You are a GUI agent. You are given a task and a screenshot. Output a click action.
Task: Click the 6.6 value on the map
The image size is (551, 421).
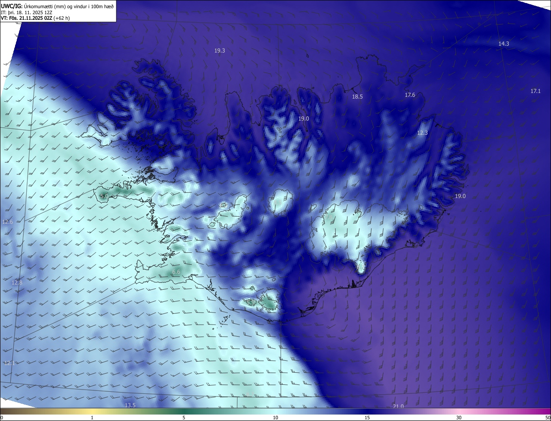tap(176, 272)
